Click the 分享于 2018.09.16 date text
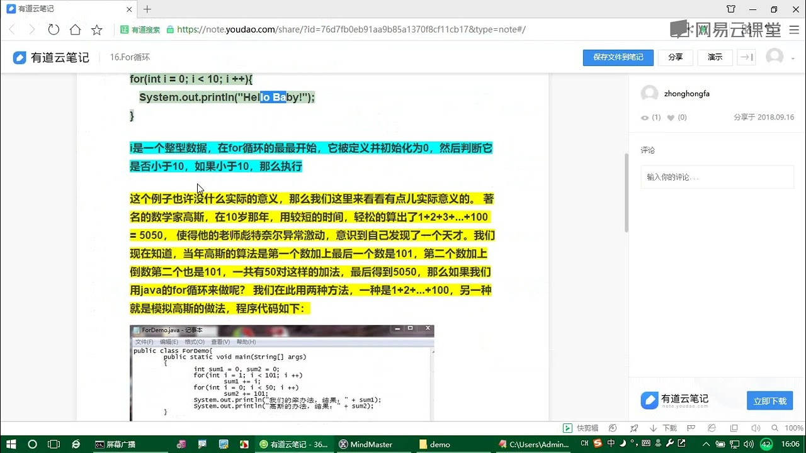806x453 pixels. (764, 118)
